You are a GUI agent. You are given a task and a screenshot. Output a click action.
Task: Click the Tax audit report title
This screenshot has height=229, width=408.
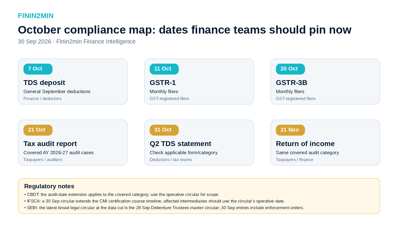[50, 144]
